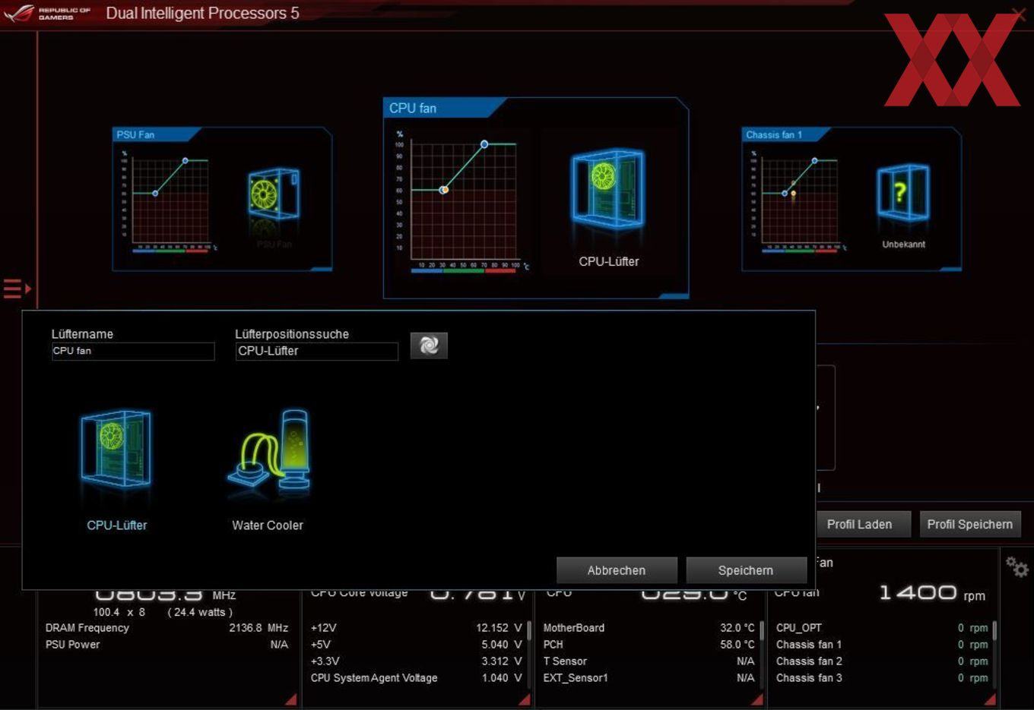Click CPU System Agent Voltage row
The image size is (1034, 710).
pos(417,678)
